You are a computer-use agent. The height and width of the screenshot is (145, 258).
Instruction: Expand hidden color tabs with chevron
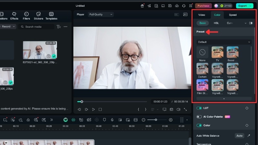(245, 23)
